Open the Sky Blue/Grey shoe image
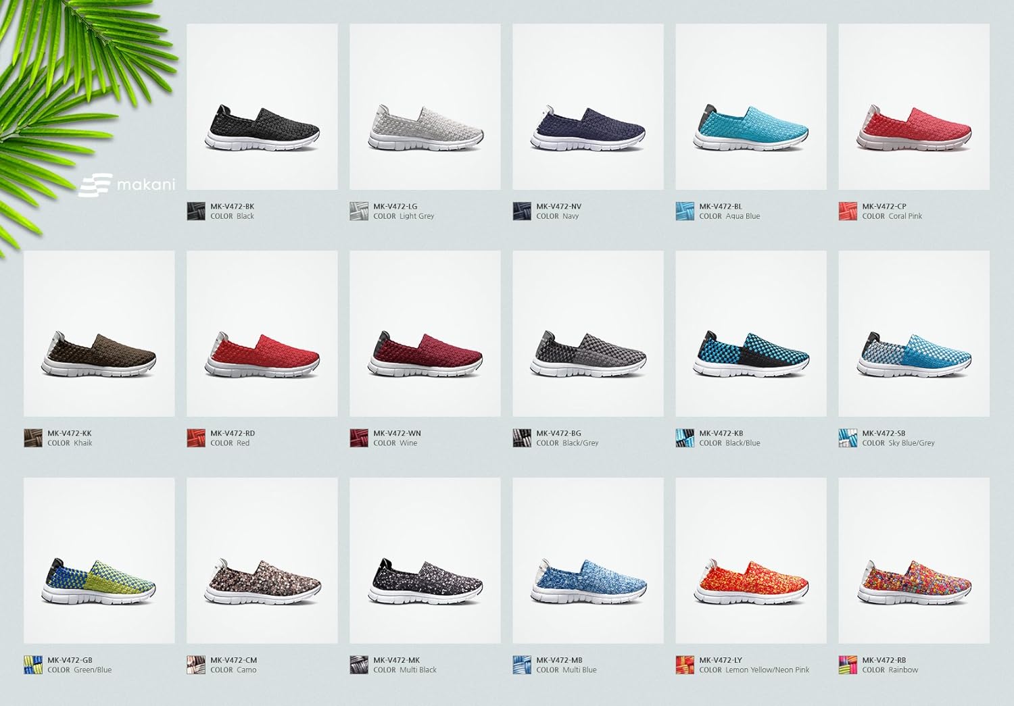1014x706 pixels. click(914, 334)
